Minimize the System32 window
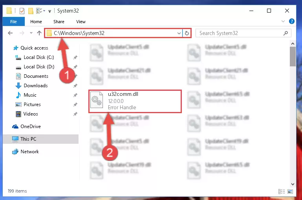This screenshot has width=302, height=200. pyautogui.click(x=251, y=11)
